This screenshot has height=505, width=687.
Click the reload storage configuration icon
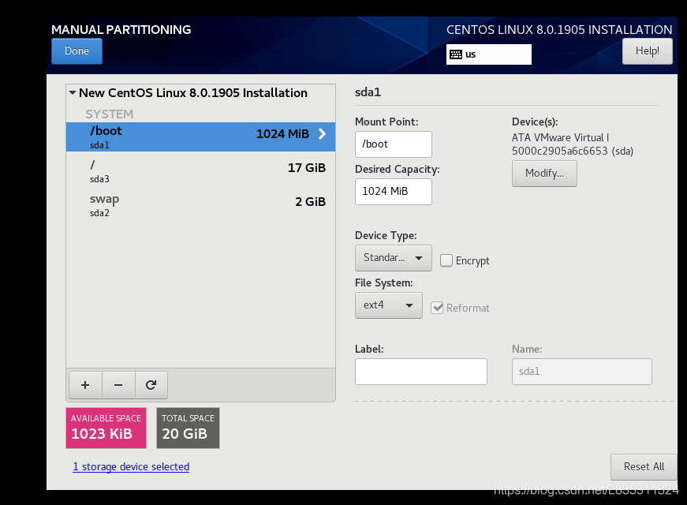pos(151,385)
